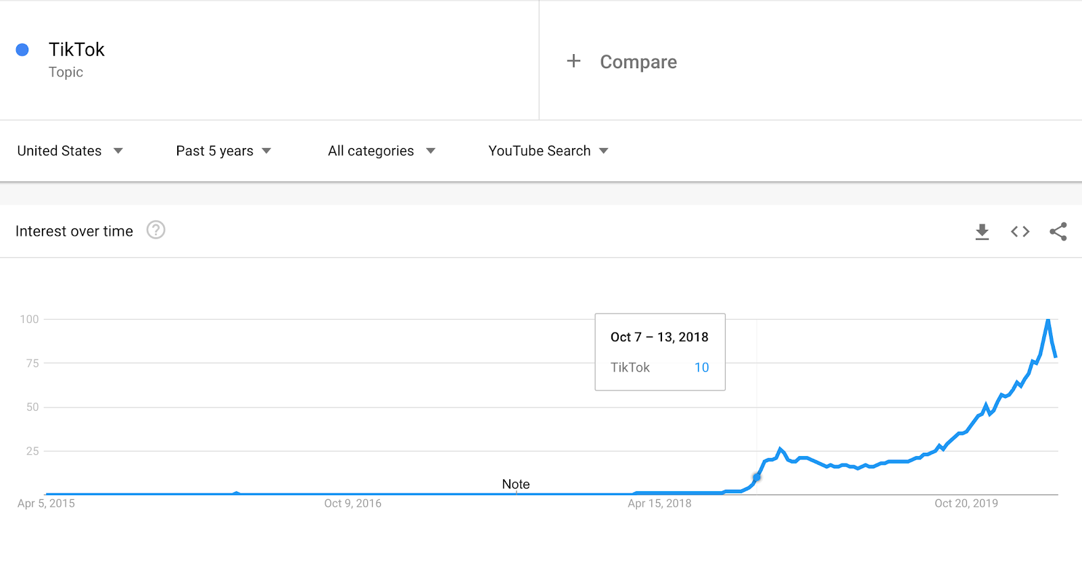
Task: Click the Oct 9, 2016 axis label
Action: 352,503
